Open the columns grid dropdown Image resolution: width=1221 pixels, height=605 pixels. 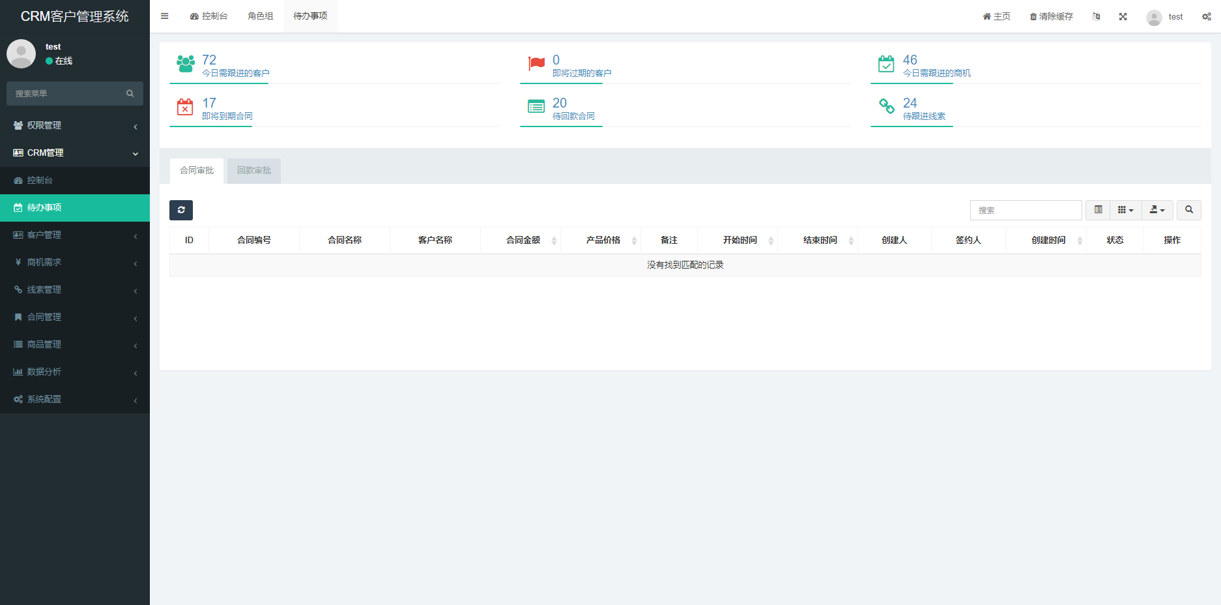[x=1126, y=210]
